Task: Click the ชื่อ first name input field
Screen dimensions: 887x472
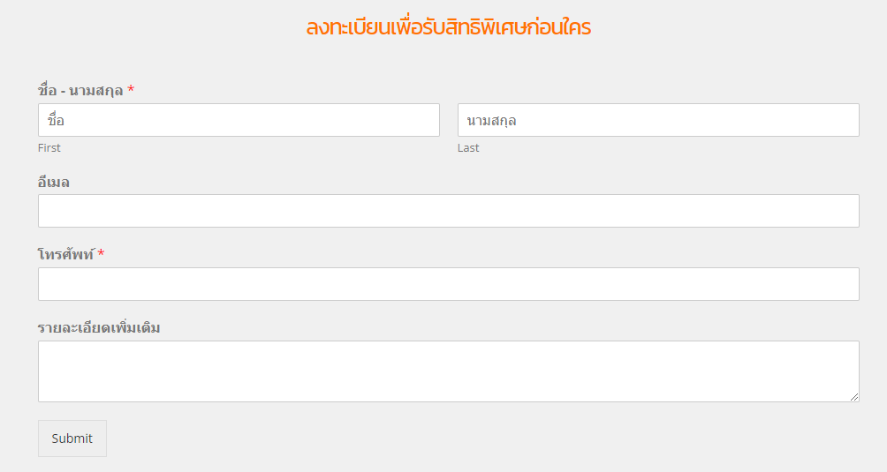Action: (239, 120)
